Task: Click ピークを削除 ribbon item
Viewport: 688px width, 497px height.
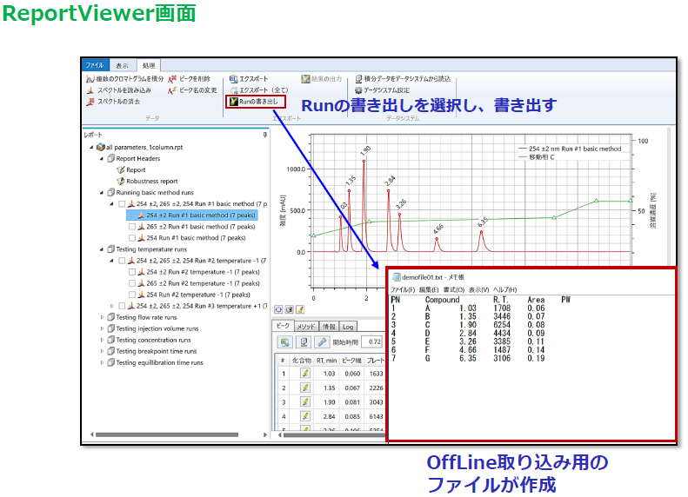Action: 190,79
